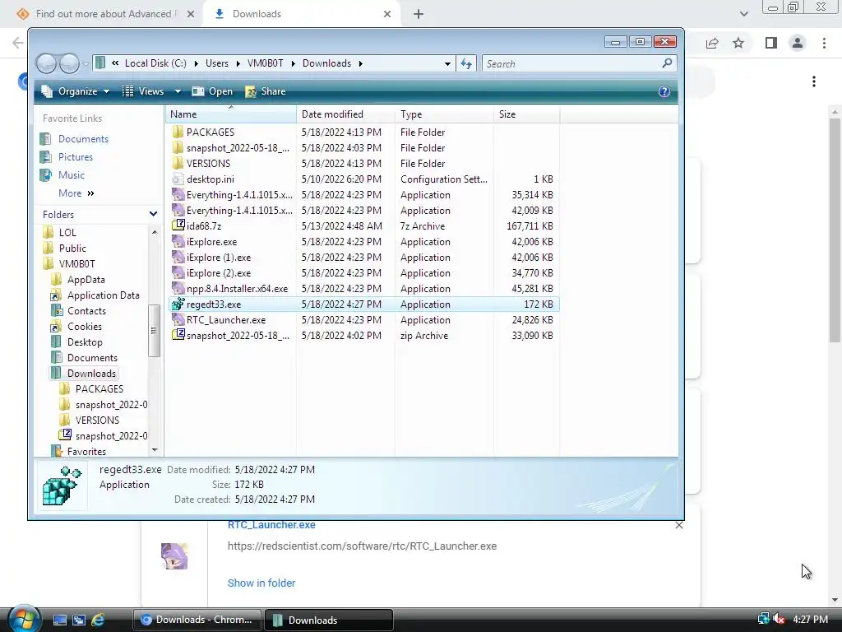
Task: Open Chrome profile avatar icon
Action: 798,43
